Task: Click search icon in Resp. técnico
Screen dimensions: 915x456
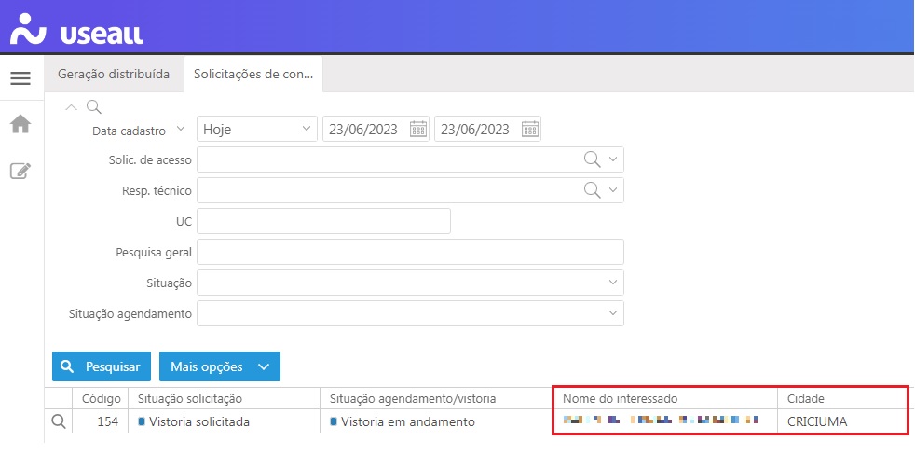Action: [x=592, y=189]
